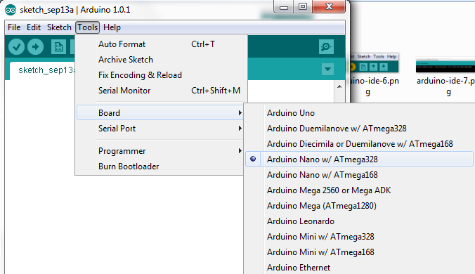Open the Serial Monitor magnifier icon
475x274 pixels.
pos(326,46)
